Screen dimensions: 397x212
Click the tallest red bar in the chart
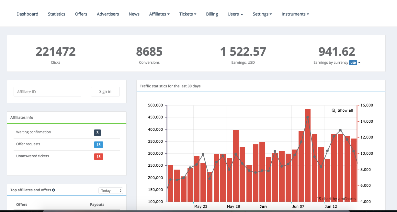308,155
